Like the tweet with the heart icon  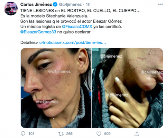tap(99, 134)
